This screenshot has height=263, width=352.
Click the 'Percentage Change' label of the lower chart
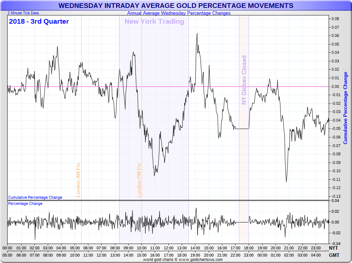[x=26, y=203]
